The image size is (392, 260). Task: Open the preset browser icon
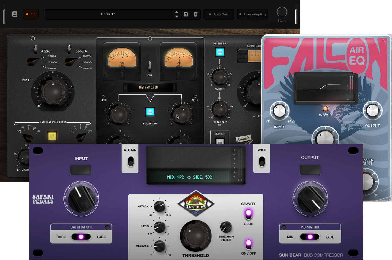14,14
